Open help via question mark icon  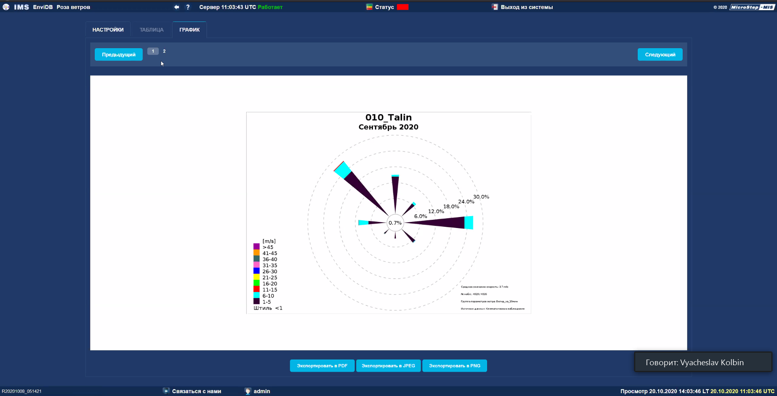pos(188,7)
